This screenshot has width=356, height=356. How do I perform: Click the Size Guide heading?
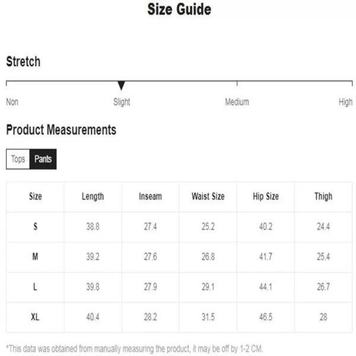pos(179,9)
